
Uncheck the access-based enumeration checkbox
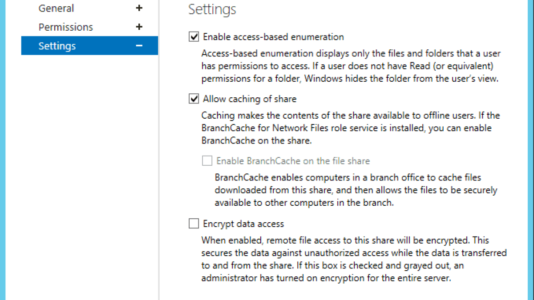pos(194,37)
